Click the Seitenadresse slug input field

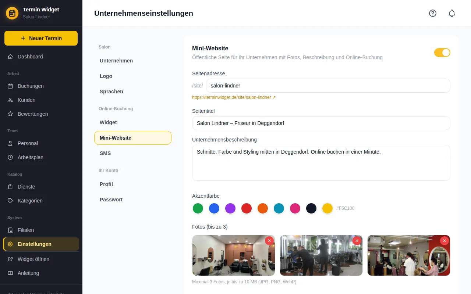[328, 86]
